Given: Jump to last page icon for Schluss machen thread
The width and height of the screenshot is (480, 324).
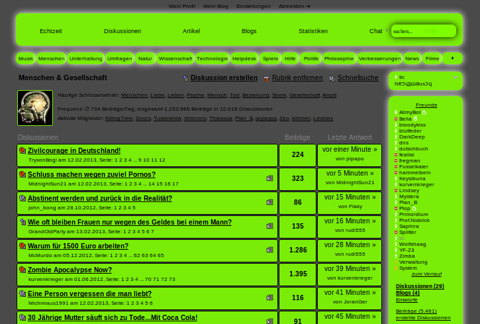Looking at the screenshot, I should click(269, 178).
